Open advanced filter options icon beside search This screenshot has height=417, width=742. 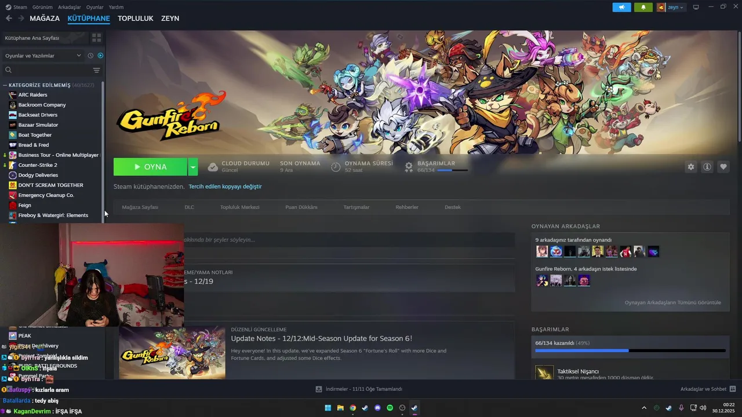coord(96,70)
